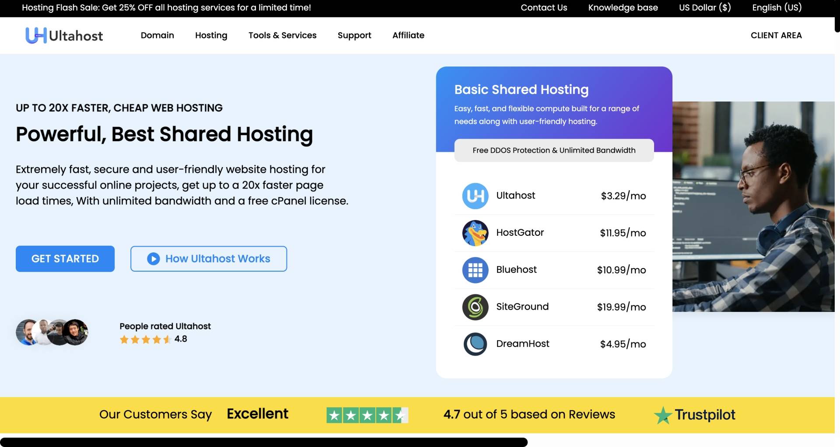Click the Bluehost grid icon
This screenshot has width=840, height=447.
pyautogui.click(x=475, y=270)
